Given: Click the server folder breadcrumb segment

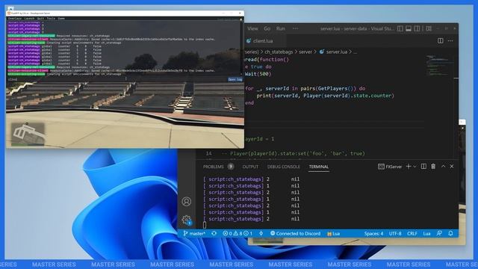Looking at the screenshot, I should coord(305,52).
